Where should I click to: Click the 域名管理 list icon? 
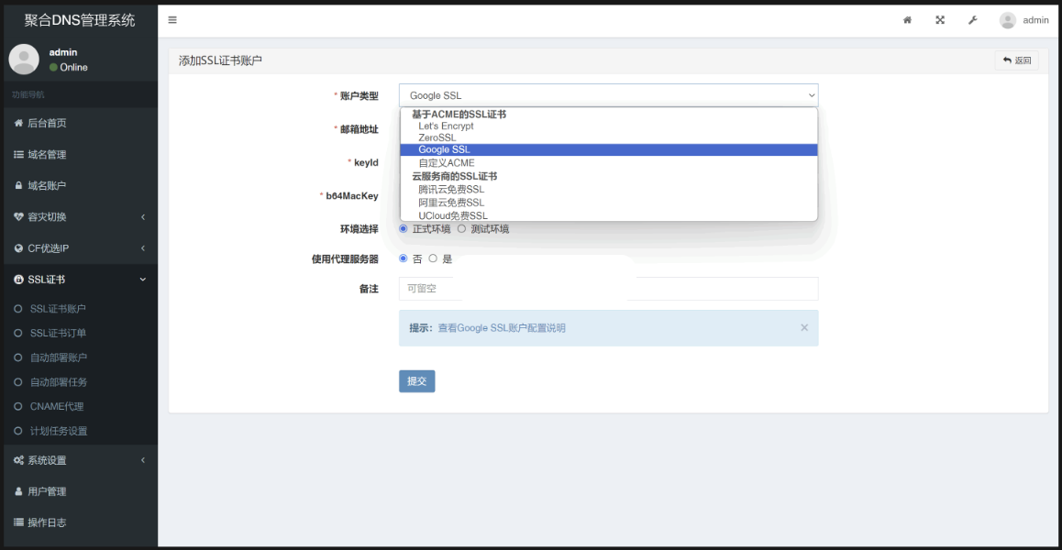pos(19,154)
